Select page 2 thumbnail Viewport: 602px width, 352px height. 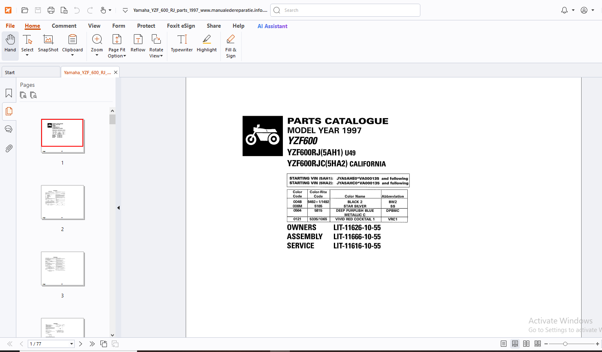(x=62, y=202)
